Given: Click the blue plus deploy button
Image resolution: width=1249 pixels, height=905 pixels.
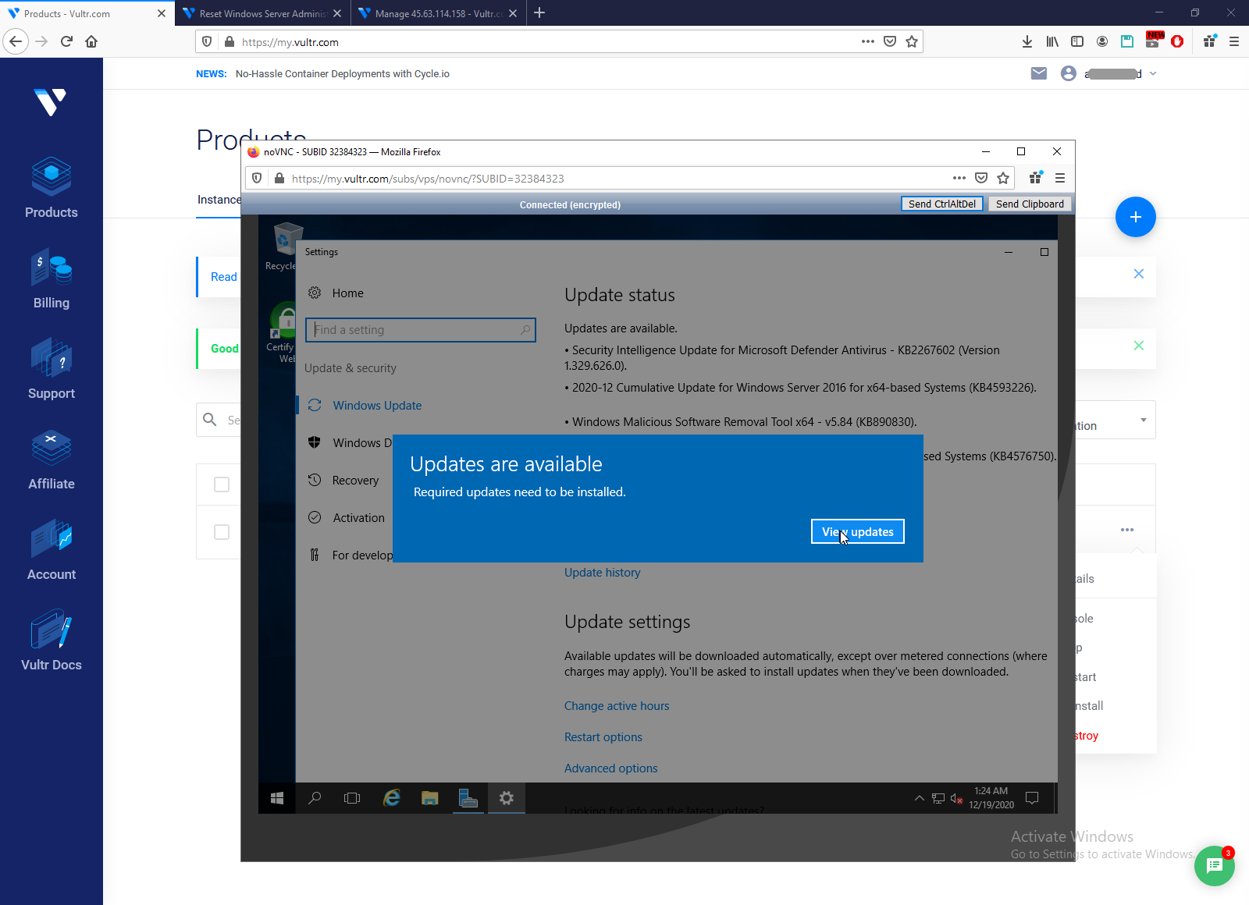Looking at the screenshot, I should (1136, 217).
